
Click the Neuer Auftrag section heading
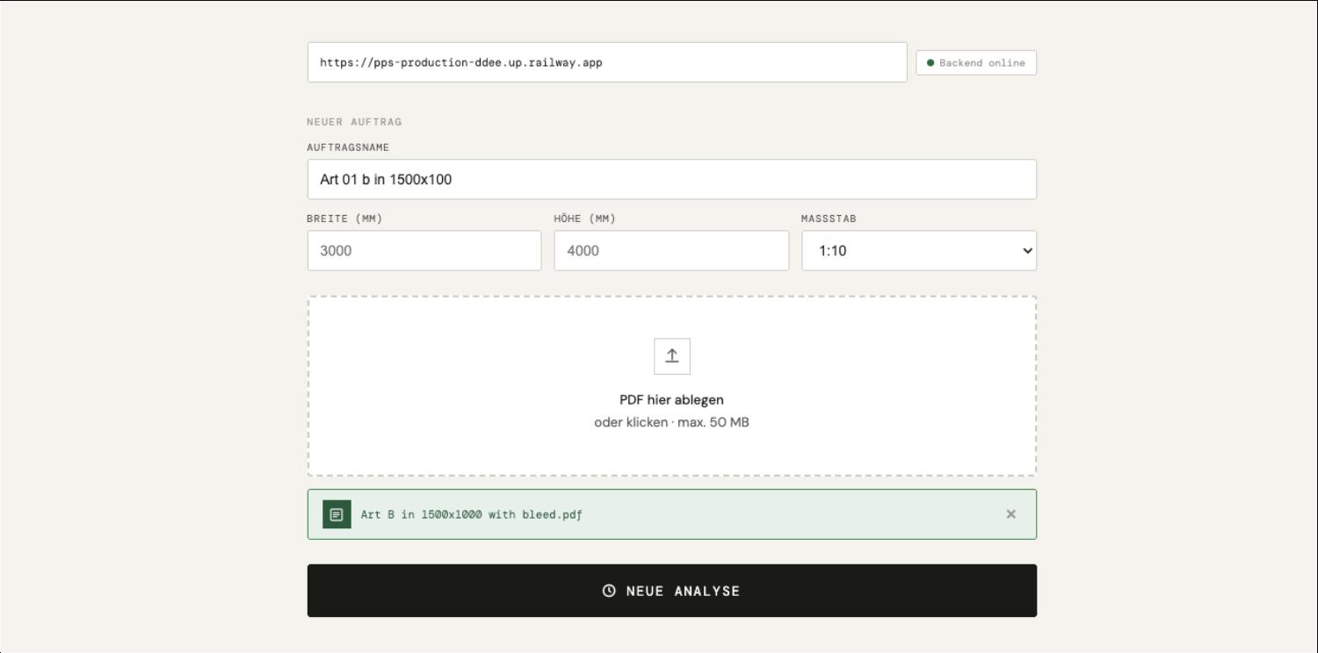tap(354, 122)
